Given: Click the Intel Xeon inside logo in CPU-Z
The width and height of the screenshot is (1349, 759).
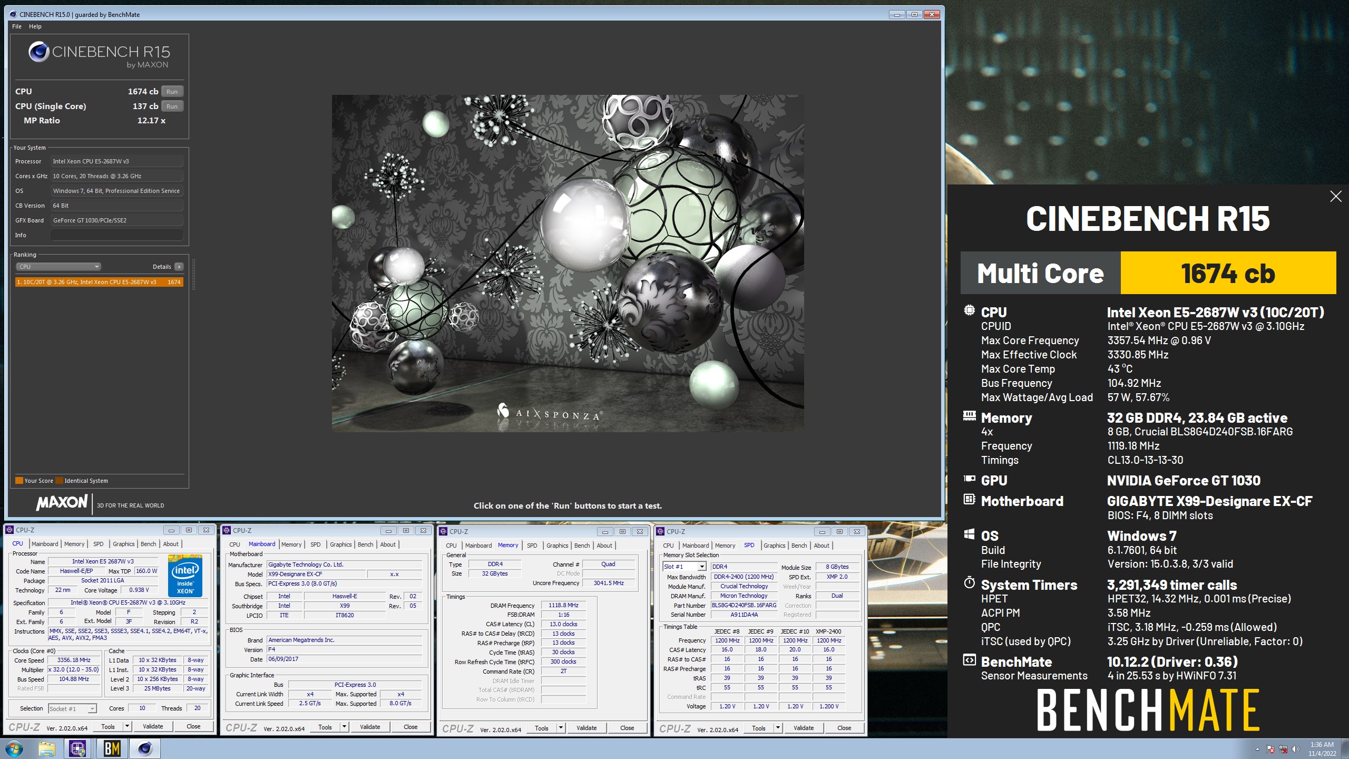Looking at the screenshot, I should (x=185, y=577).
